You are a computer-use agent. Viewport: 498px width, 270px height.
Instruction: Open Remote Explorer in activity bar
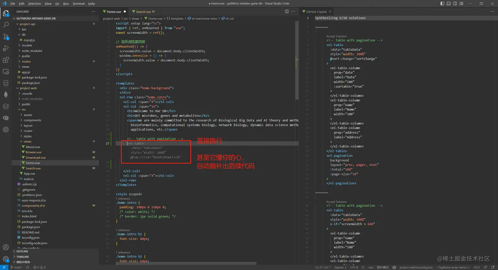click(6, 71)
